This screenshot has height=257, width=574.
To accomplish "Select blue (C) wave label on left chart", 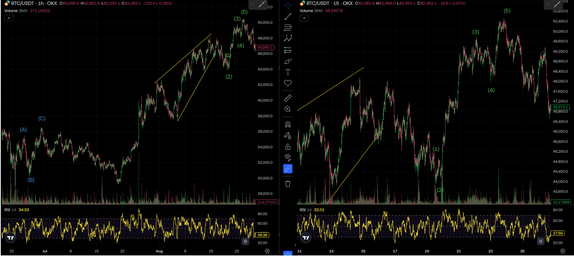I will [x=42, y=119].
